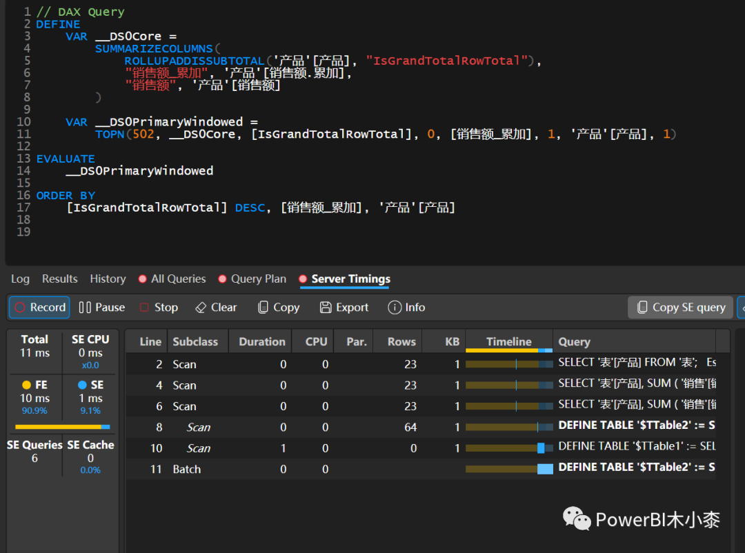
Task: Click Copy SE query button
Action: [x=680, y=308]
